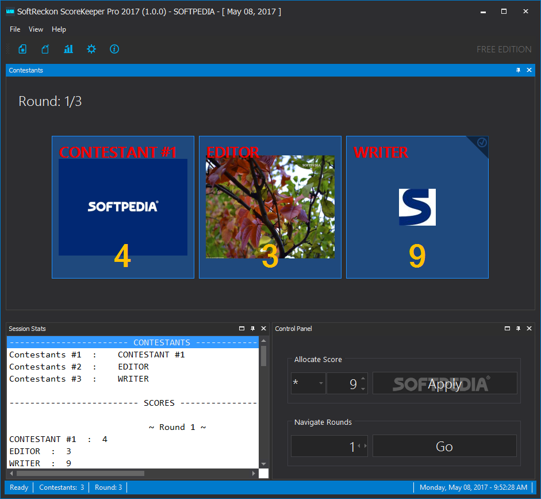This screenshot has height=499, width=541.
Task: Toggle the selected checkmark on WRITER card
Action: pos(482,142)
